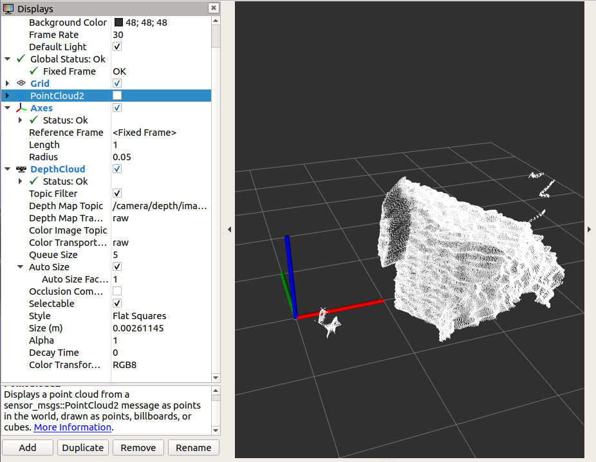Screen dimensions: 596x462
Task: Click the empty Color Image Topic field
Action: (x=161, y=230)
